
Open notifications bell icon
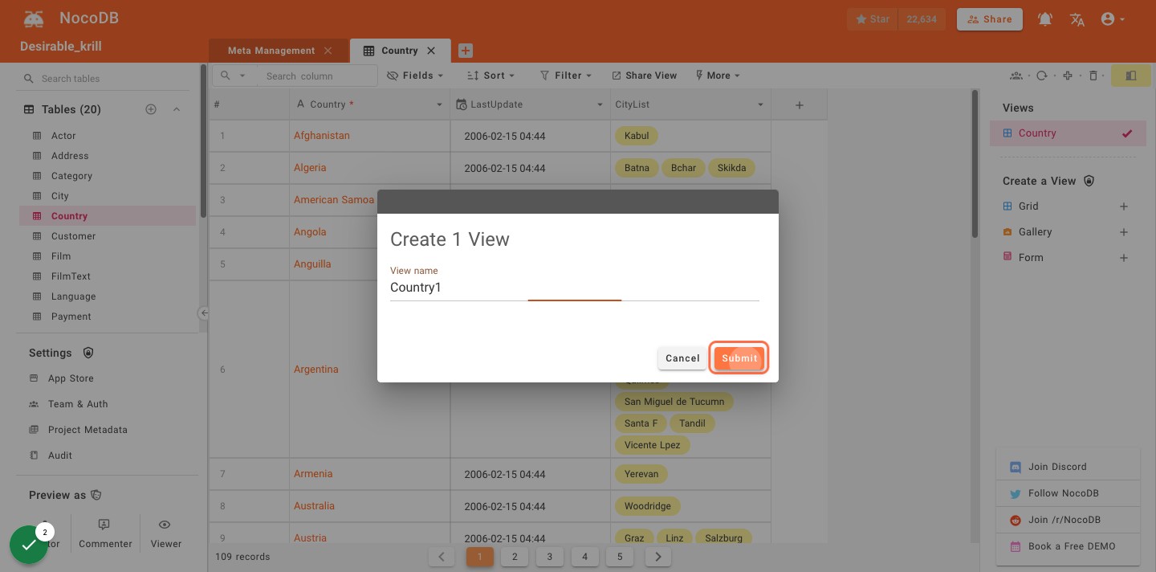(1045, 19)
